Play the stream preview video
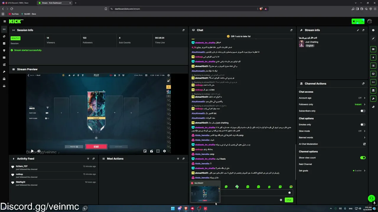Viewport: 378px width, 212px height. [x=32, y=151]
